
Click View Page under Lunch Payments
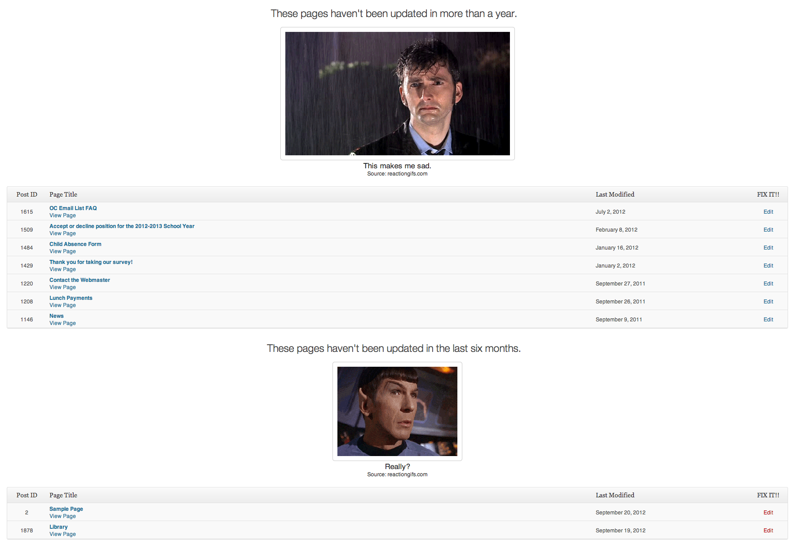(x=62, y=305)
